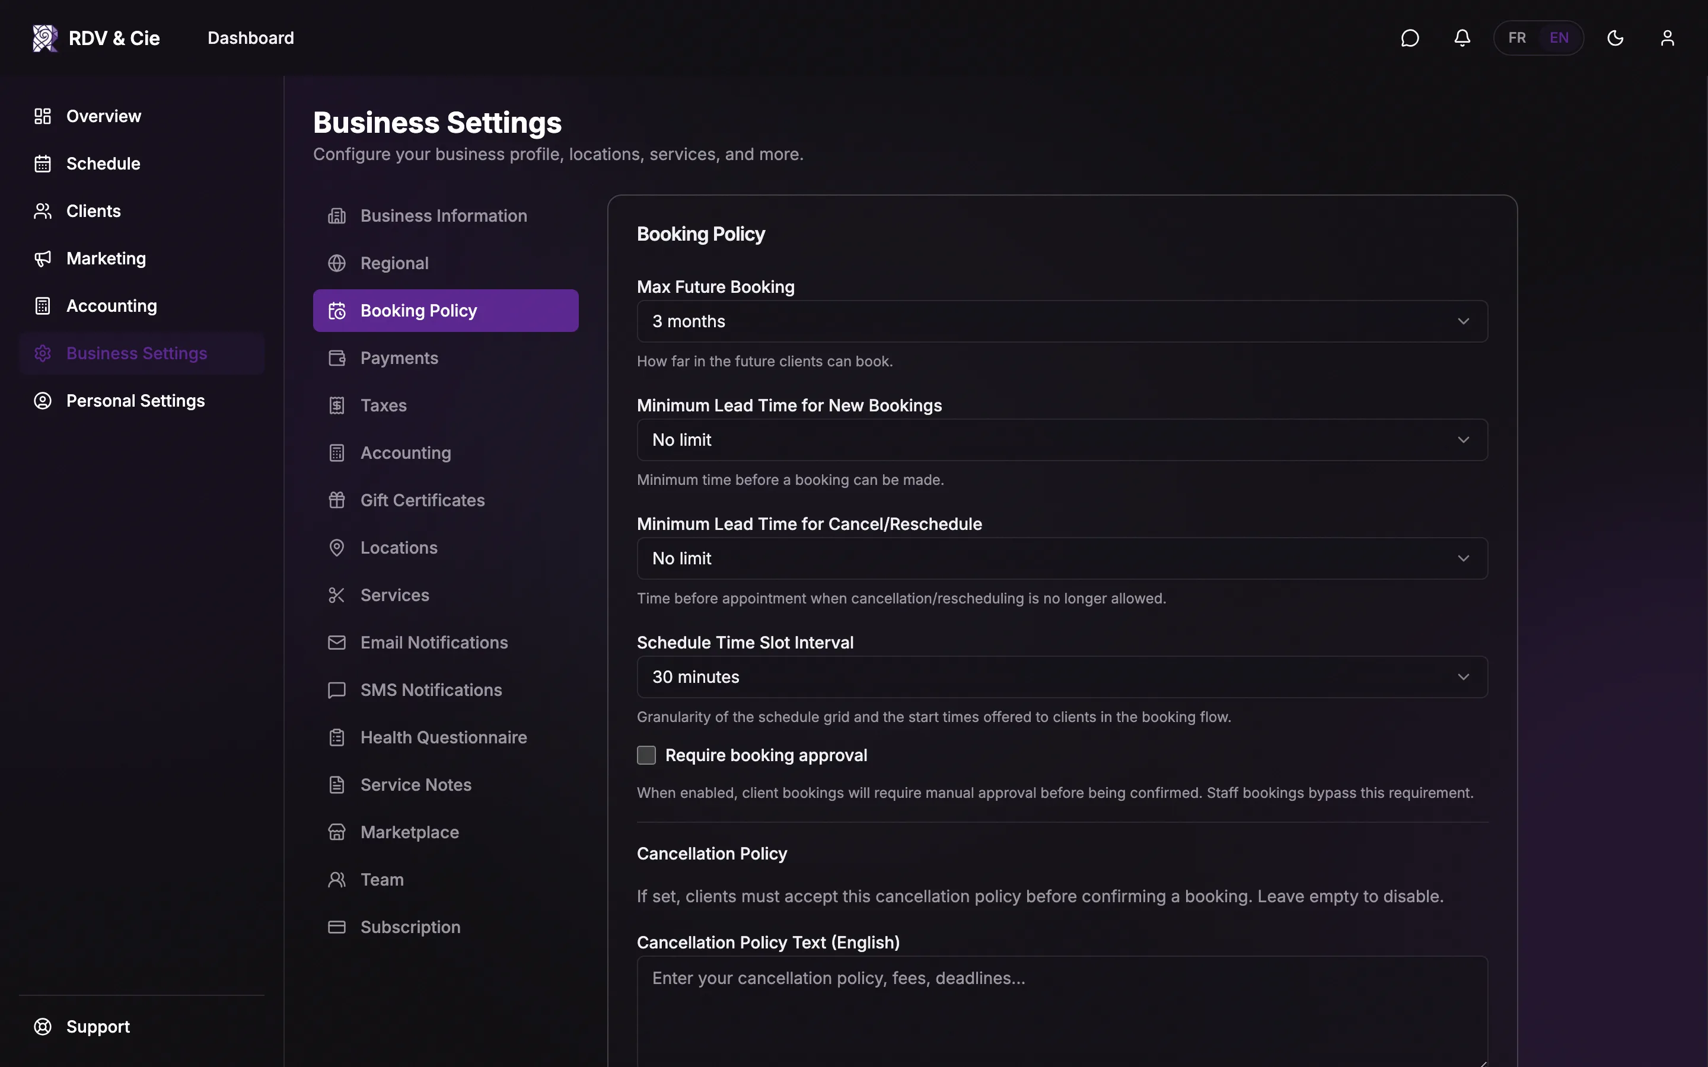Click the Regional globe icon
Viewport: 1708px width, 1067px height.
pyautogui.click(x=337, y=263)
